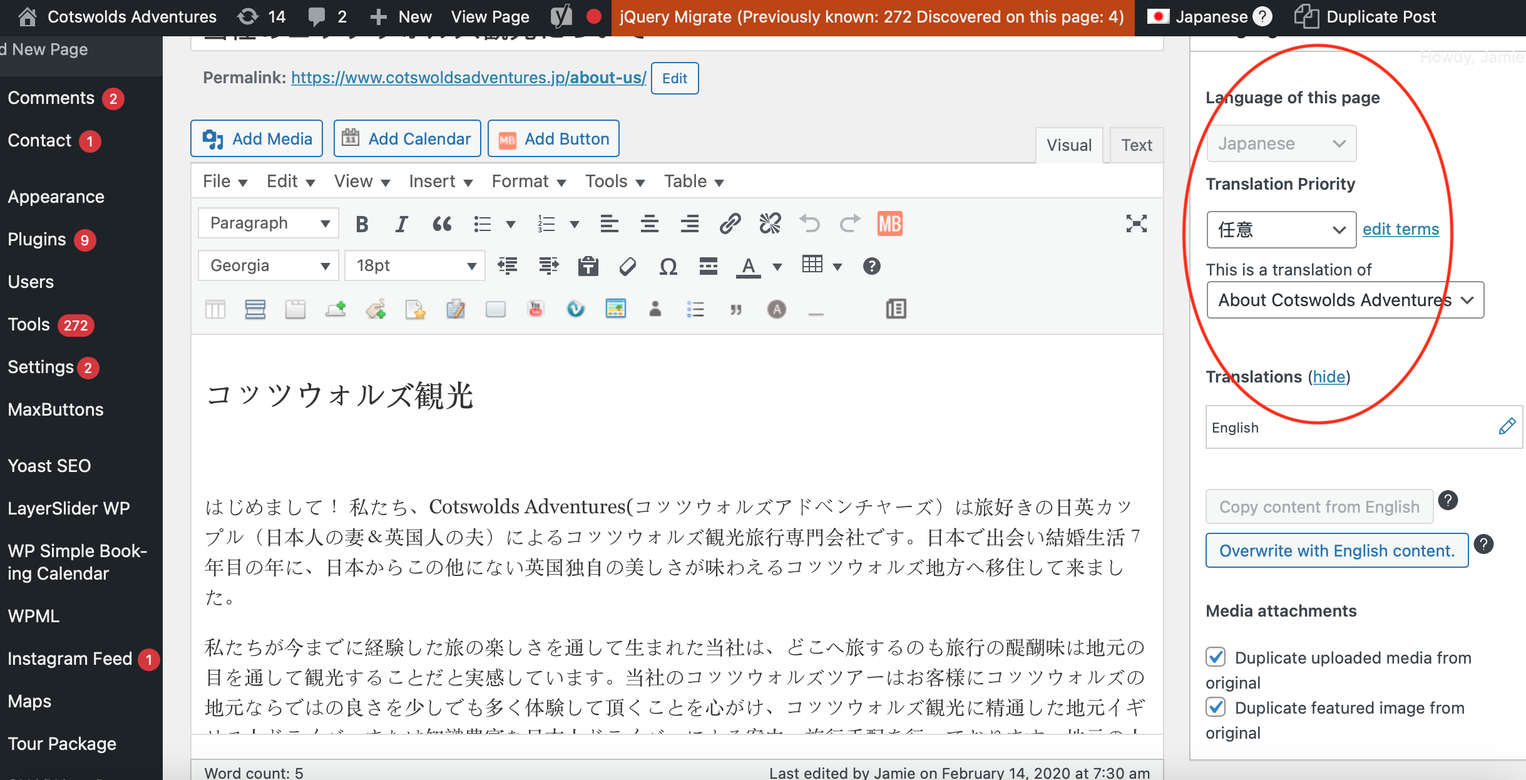Click the Vimeo shortcode icon
1526x780 pixels.
[576, 309]
